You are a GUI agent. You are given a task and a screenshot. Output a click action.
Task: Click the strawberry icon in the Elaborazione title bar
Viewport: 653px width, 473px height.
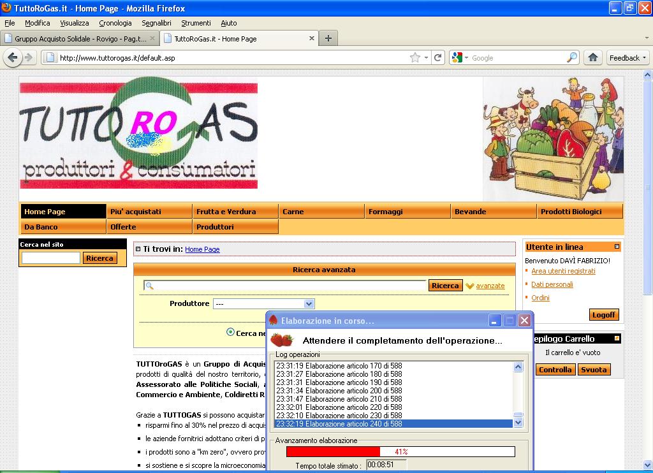pos(273,320)
